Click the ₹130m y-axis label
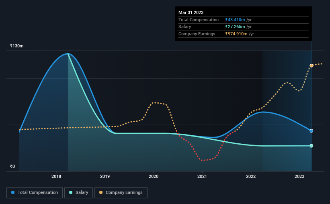The width and height of the screenshot is (330, 204). pyautogui.click(x=16, y=46)
